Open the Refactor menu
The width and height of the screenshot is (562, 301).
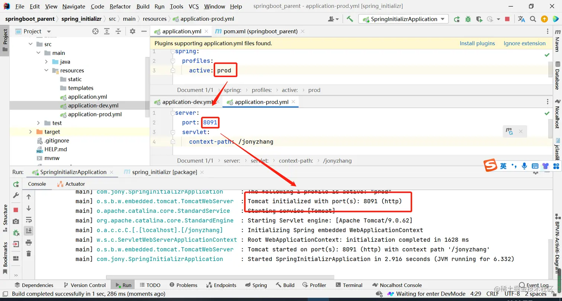(120, 6)
